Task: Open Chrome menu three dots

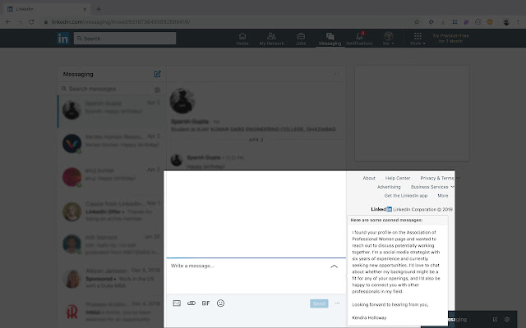Action: point(518,22)
